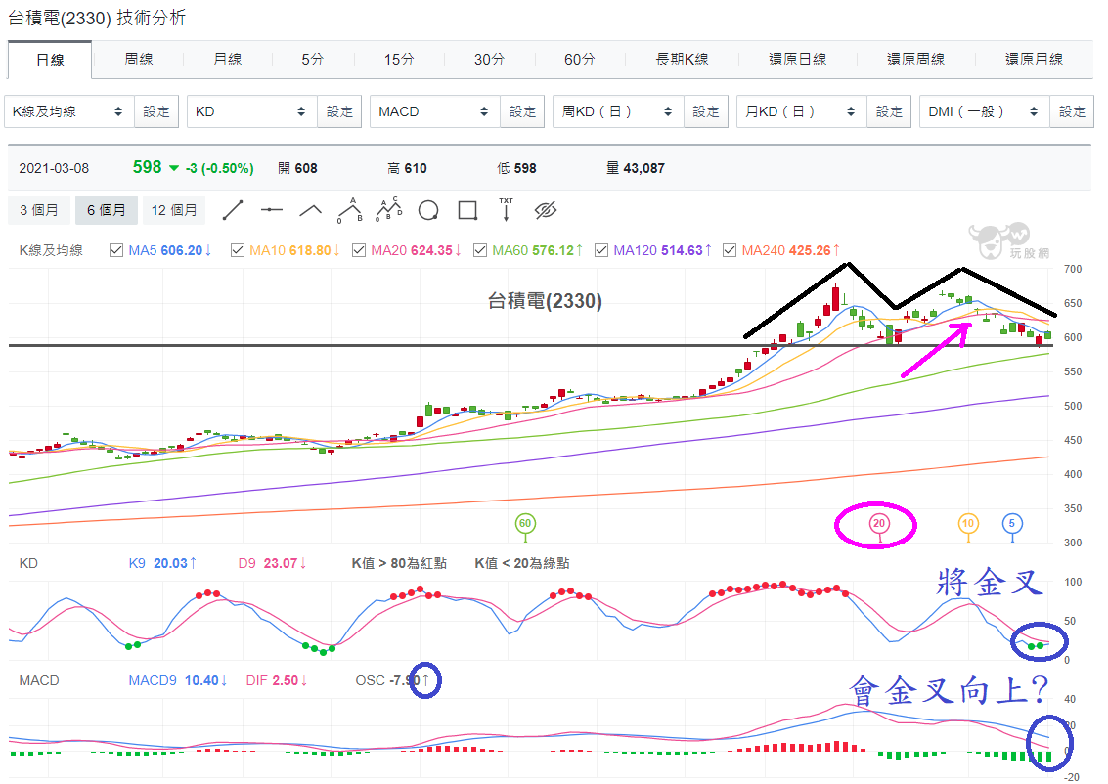Switch to the 60分 tab
The height and width of the screenshot is (784, 1108).
pos(580,60)
